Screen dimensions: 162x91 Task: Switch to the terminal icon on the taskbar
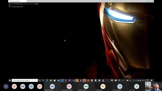coord(66,80)
